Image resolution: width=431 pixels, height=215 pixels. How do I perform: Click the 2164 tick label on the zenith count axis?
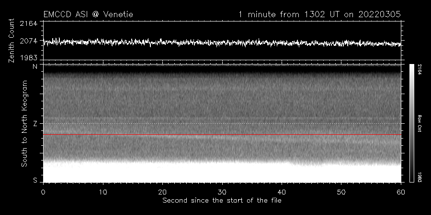tap(29, 23)
